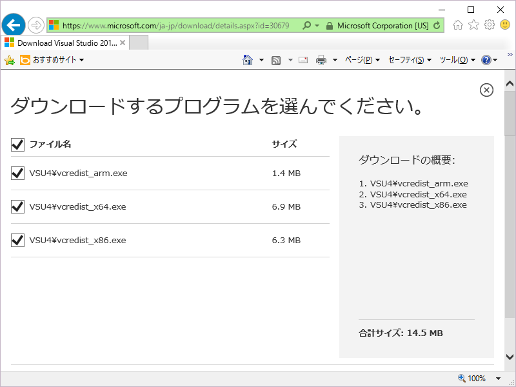Open a new blank tab
This screenshot has width=516, height=387.
pyautogui.click(x=139, y=43)
